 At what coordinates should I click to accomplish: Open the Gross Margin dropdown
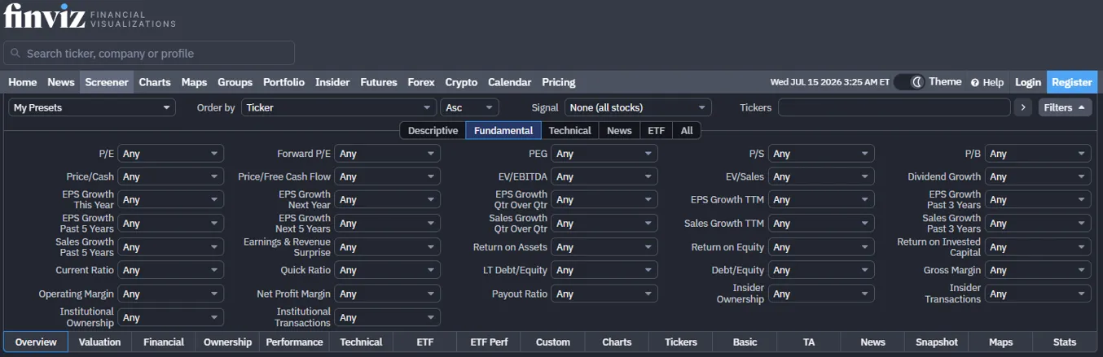pos(1038,270)
